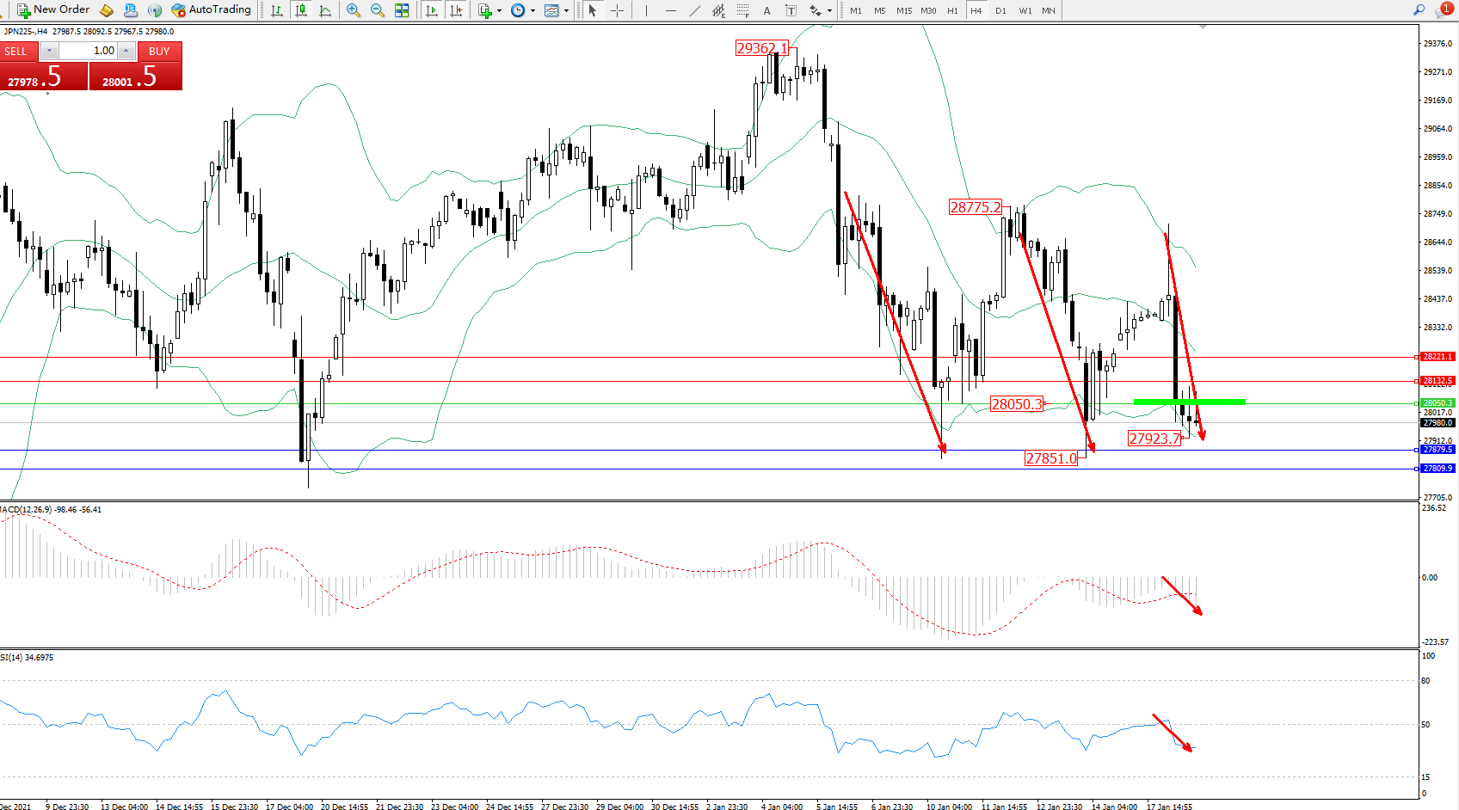Viewport: 1459px width, 810px height.
Task: Switch chart to line chart mode
Action: tap(325, 10)
